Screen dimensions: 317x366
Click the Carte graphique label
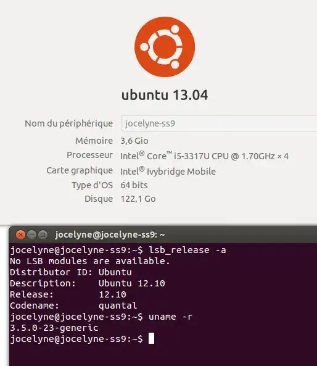tap(80, 170)
